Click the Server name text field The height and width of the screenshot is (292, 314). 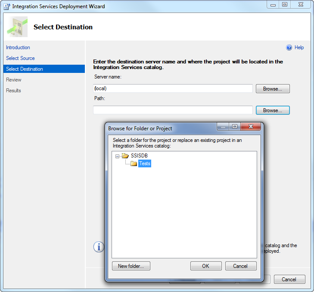point(173,88)
